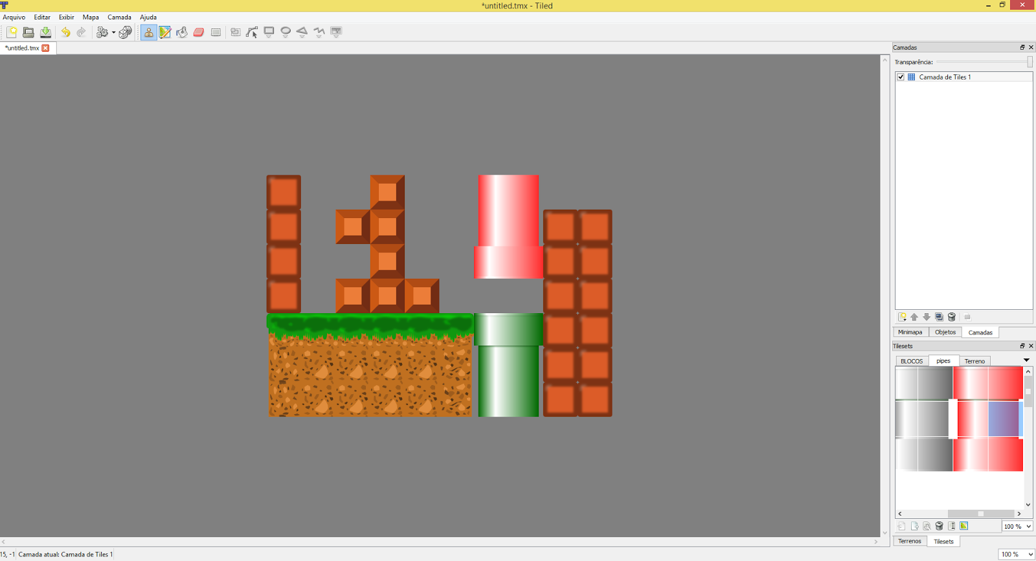Select the BLOCOS tileset tab
The height and width of the screenshot is (561, 1036).
pyautogui.click(x=912, y=361)
